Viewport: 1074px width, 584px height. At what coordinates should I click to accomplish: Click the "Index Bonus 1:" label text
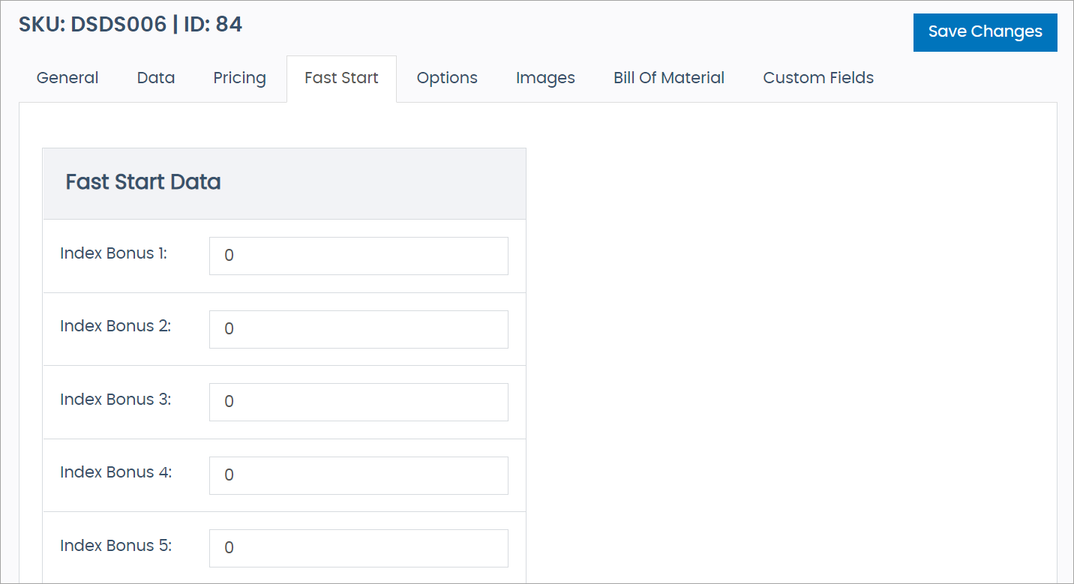tap(113, 253)
